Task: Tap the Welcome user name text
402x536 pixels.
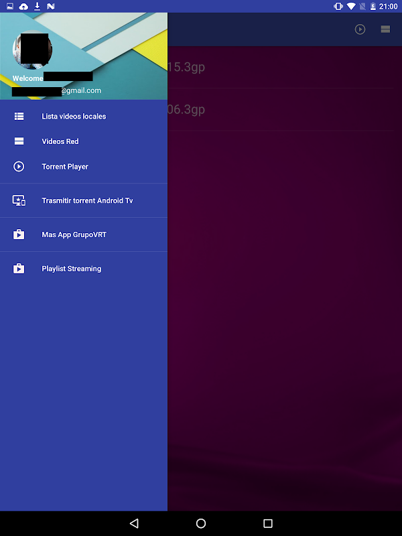Action: [x=53, y=78]
